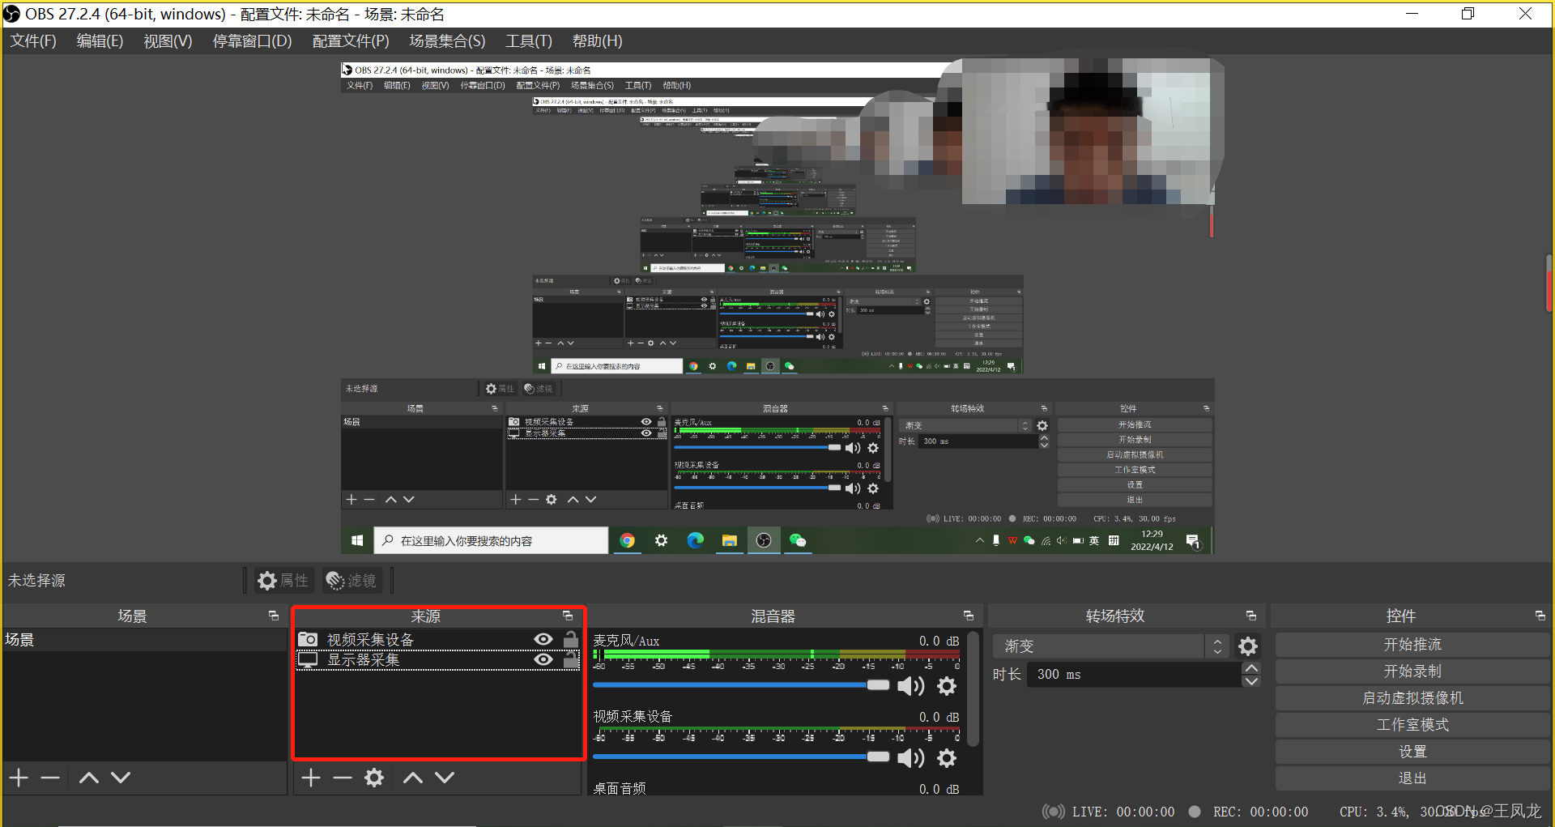Adjust 麦克风/Aux volume slider
1555x827 pixels.
(741, 685)
